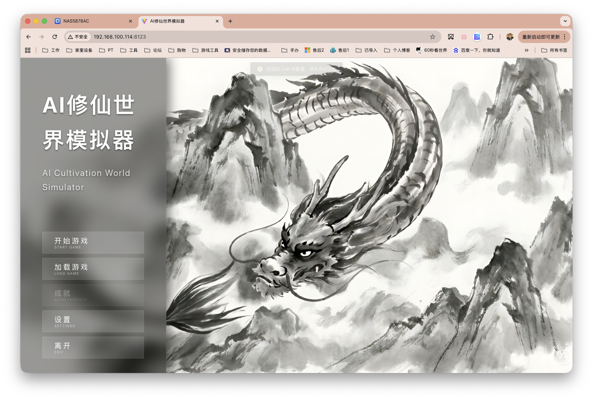Bookmark this page with the star
Viewport: 593px width, 400px height.
pos(432,37)
